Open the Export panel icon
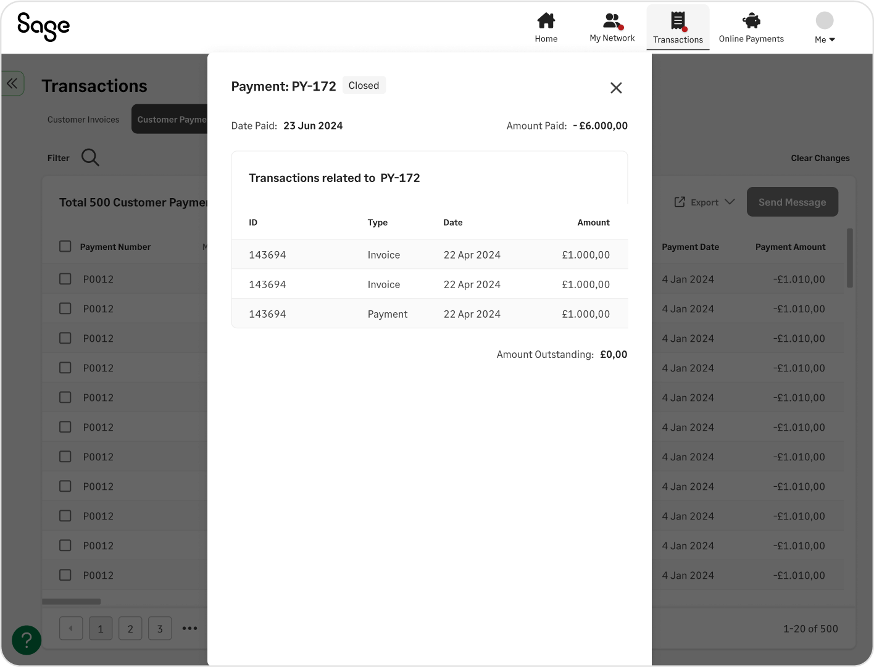This screenshot has height=667, width=874. [x=680, y=202]
